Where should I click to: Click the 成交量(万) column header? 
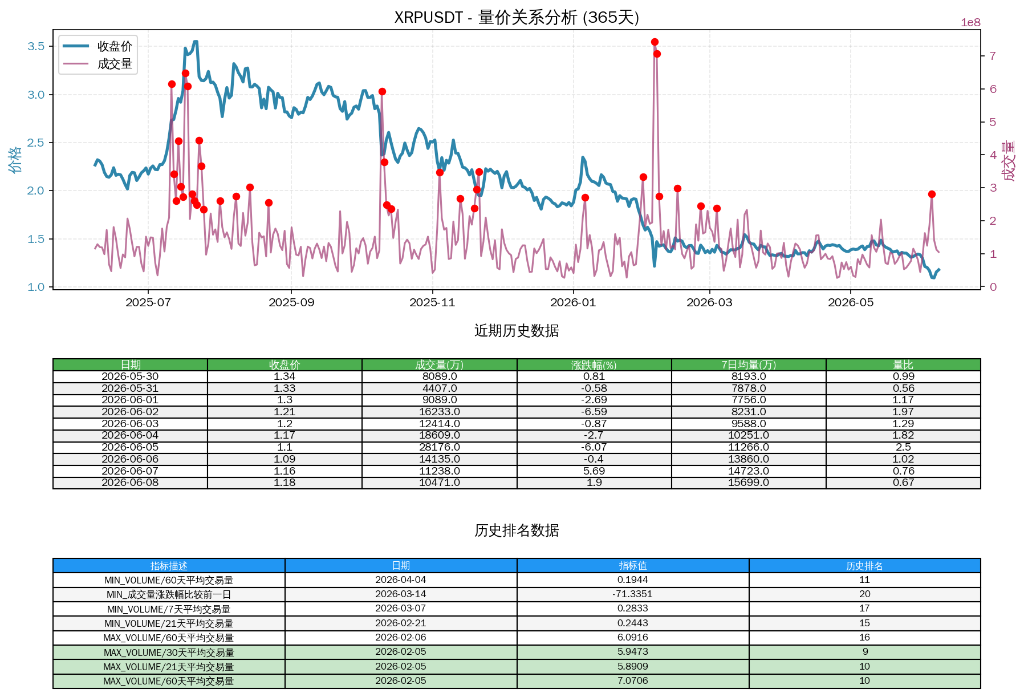440,365
